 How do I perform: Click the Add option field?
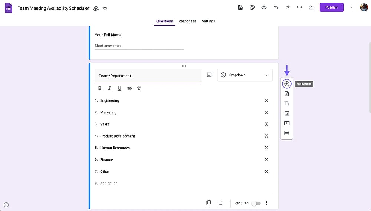tap(109, 183)
